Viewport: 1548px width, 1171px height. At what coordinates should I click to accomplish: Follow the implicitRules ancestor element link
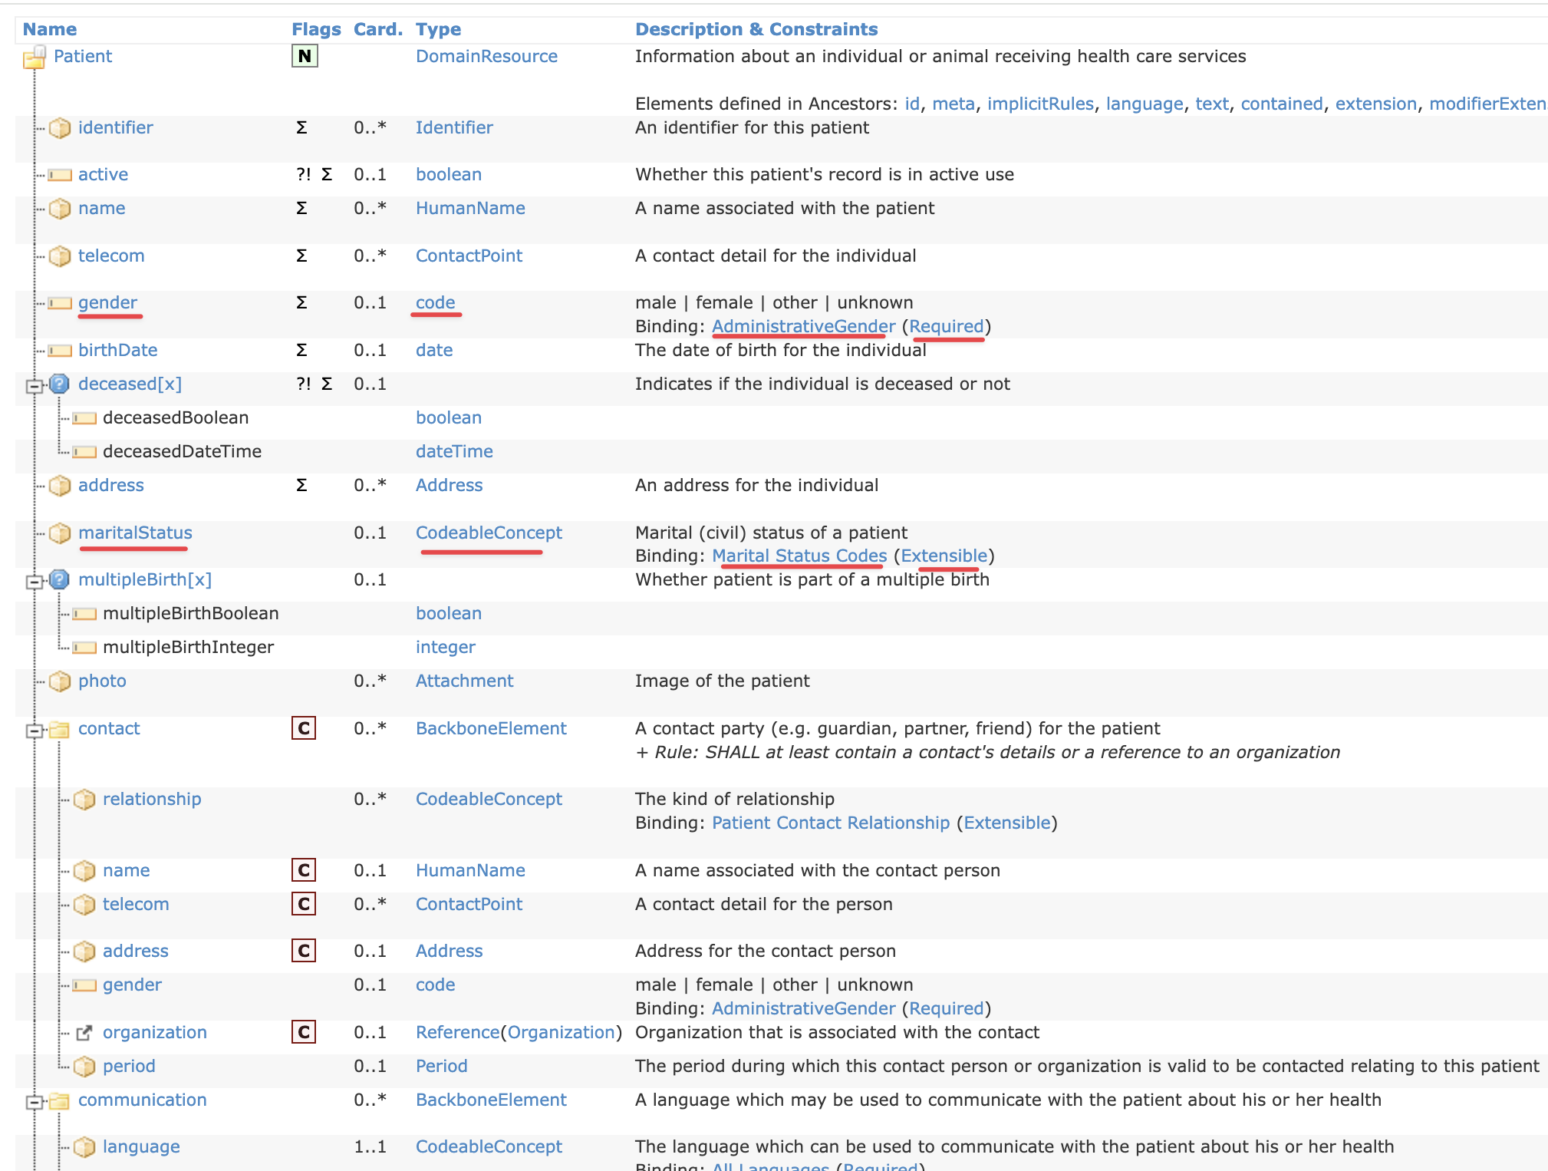[x=1040, y=104]
